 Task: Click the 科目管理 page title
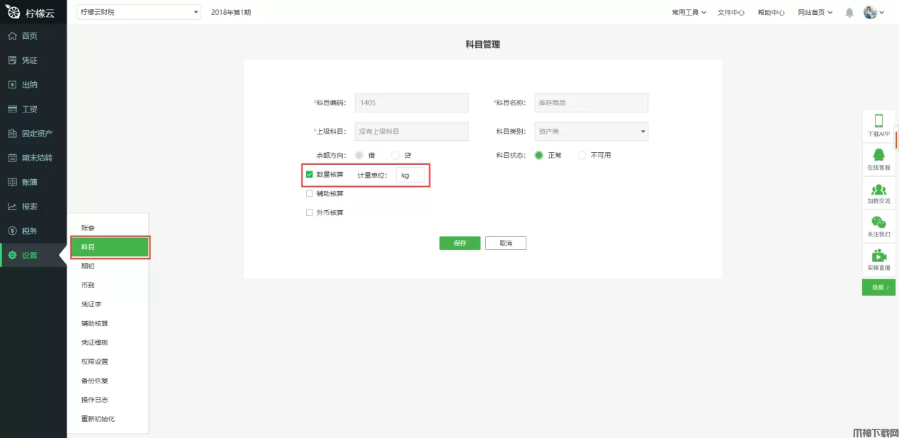tap(482, 45)
